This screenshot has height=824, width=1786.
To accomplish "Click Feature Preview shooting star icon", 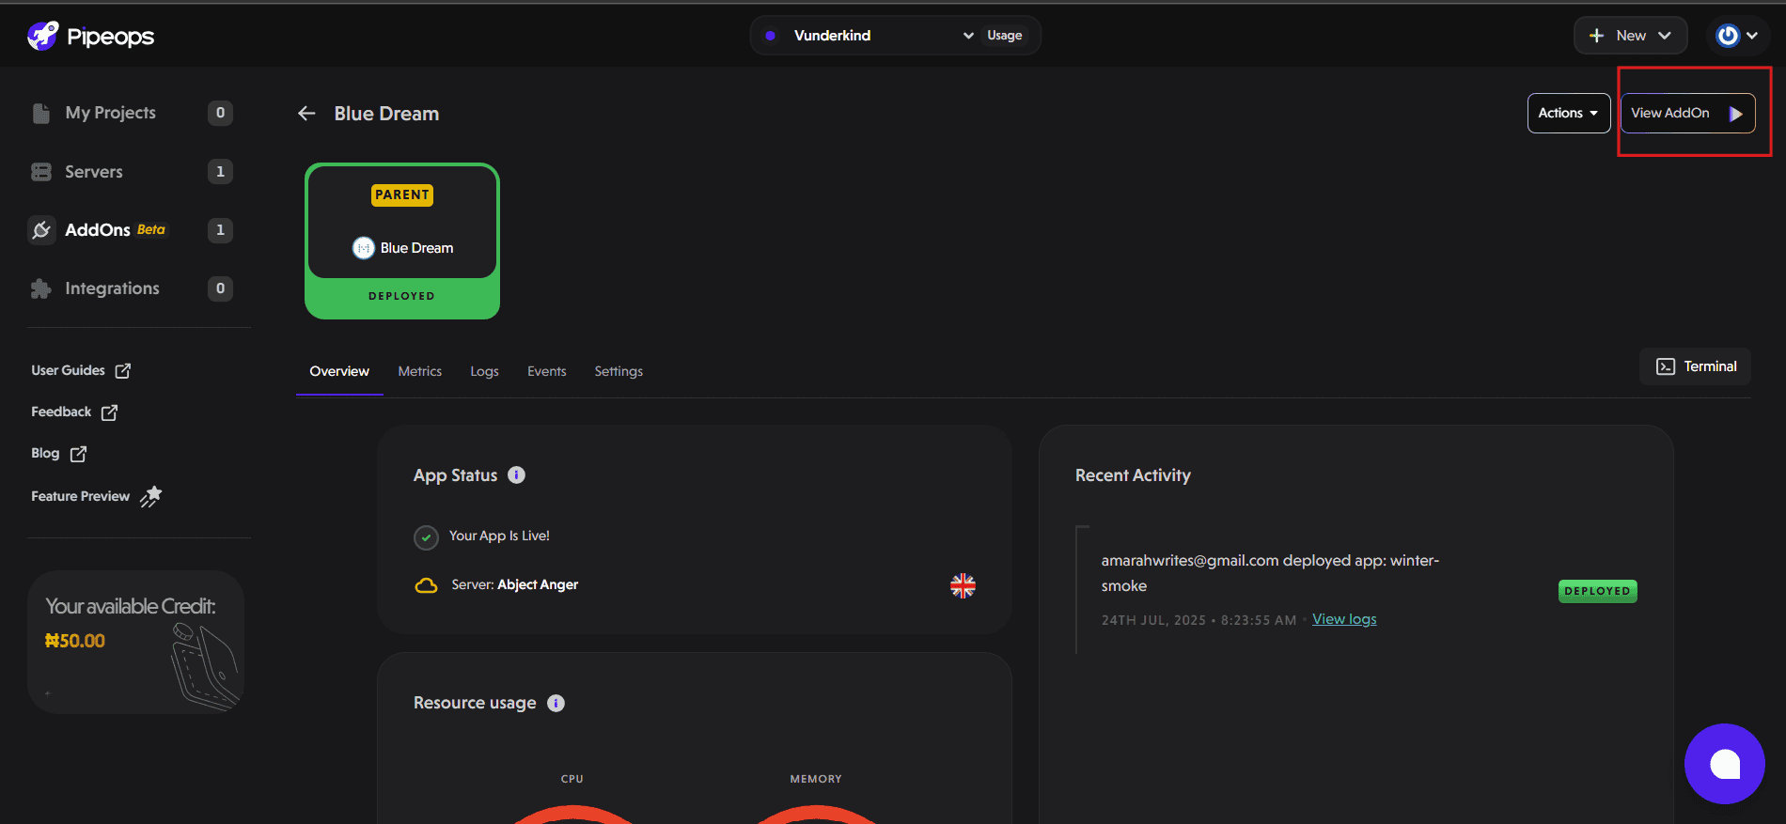I will [151, 496].
